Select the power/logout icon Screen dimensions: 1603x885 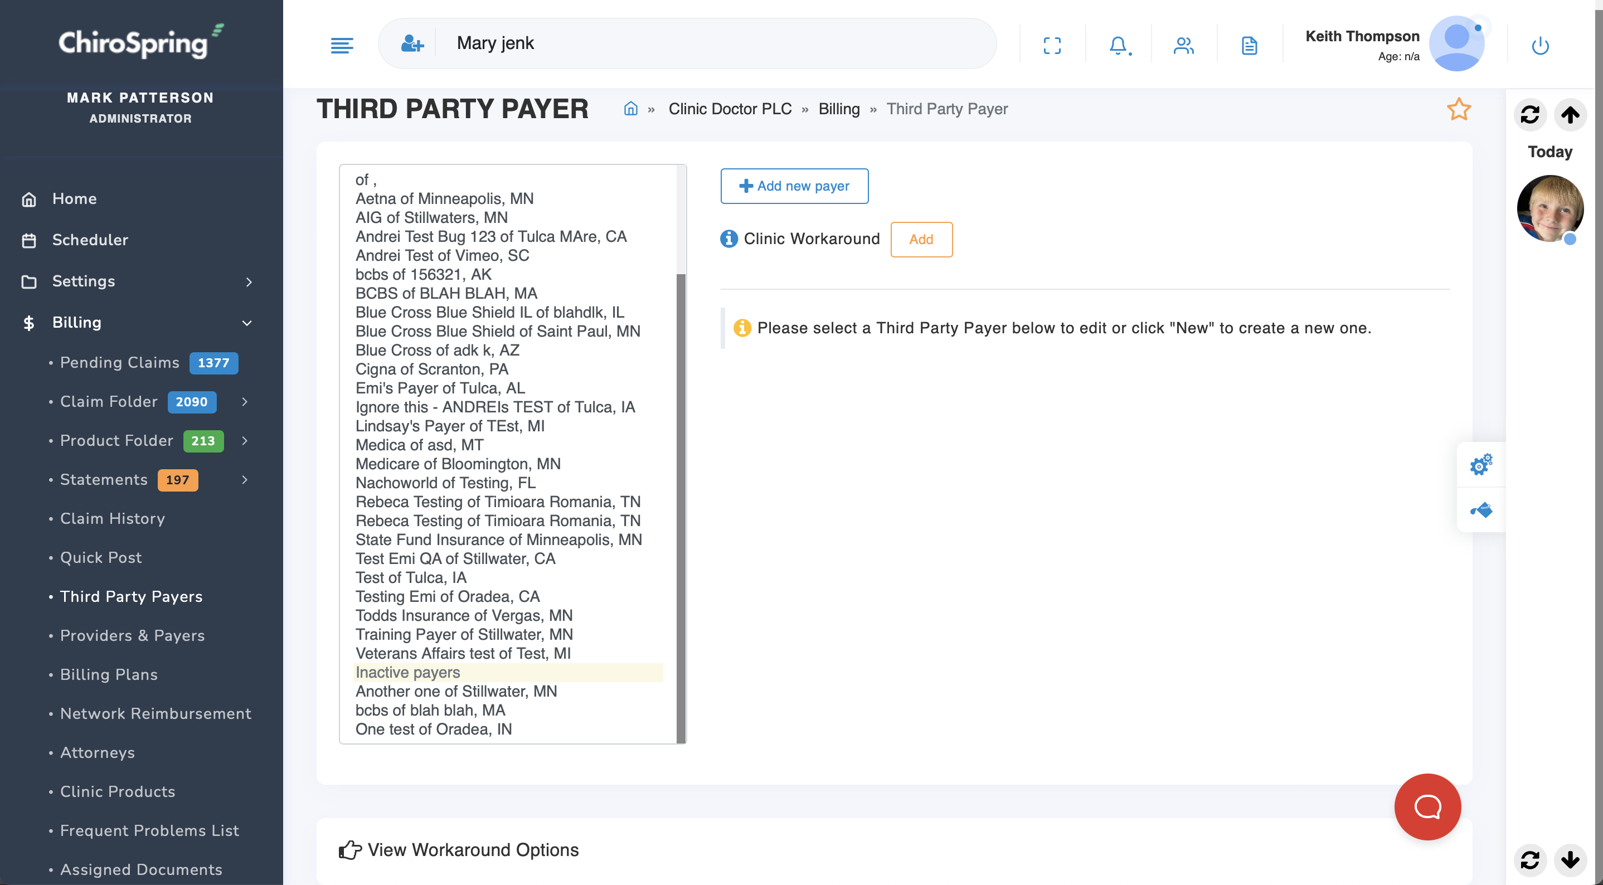point(1540,44)
